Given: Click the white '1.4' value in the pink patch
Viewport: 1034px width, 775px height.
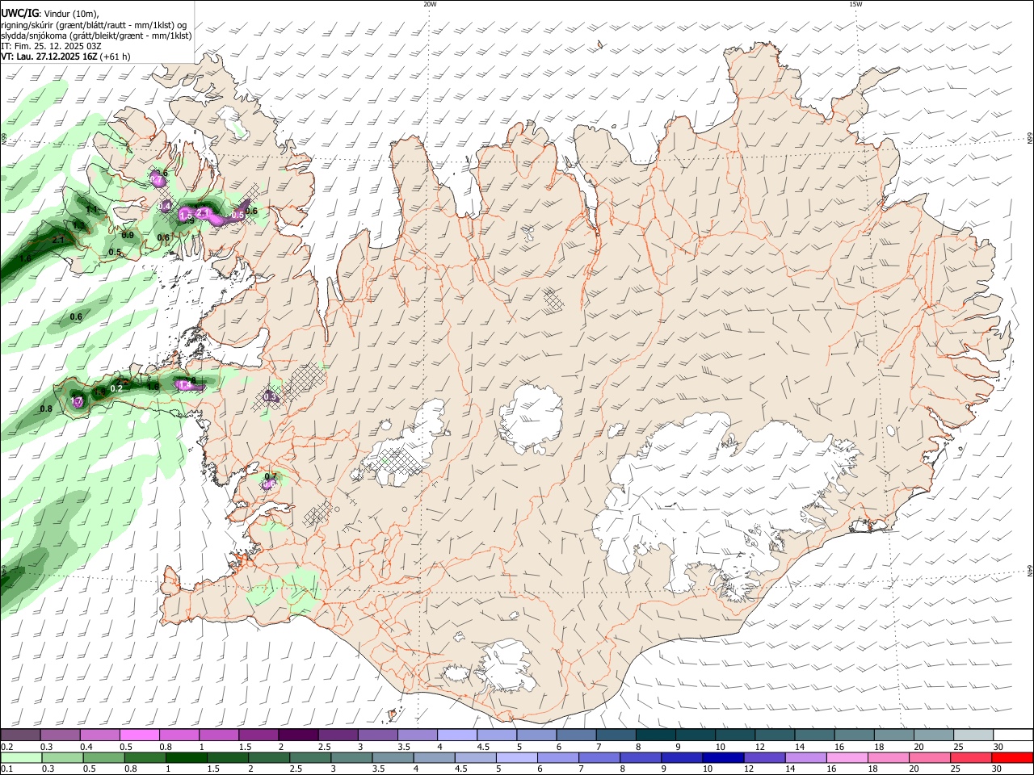Looking at the screenshot, I should point(185,386).
